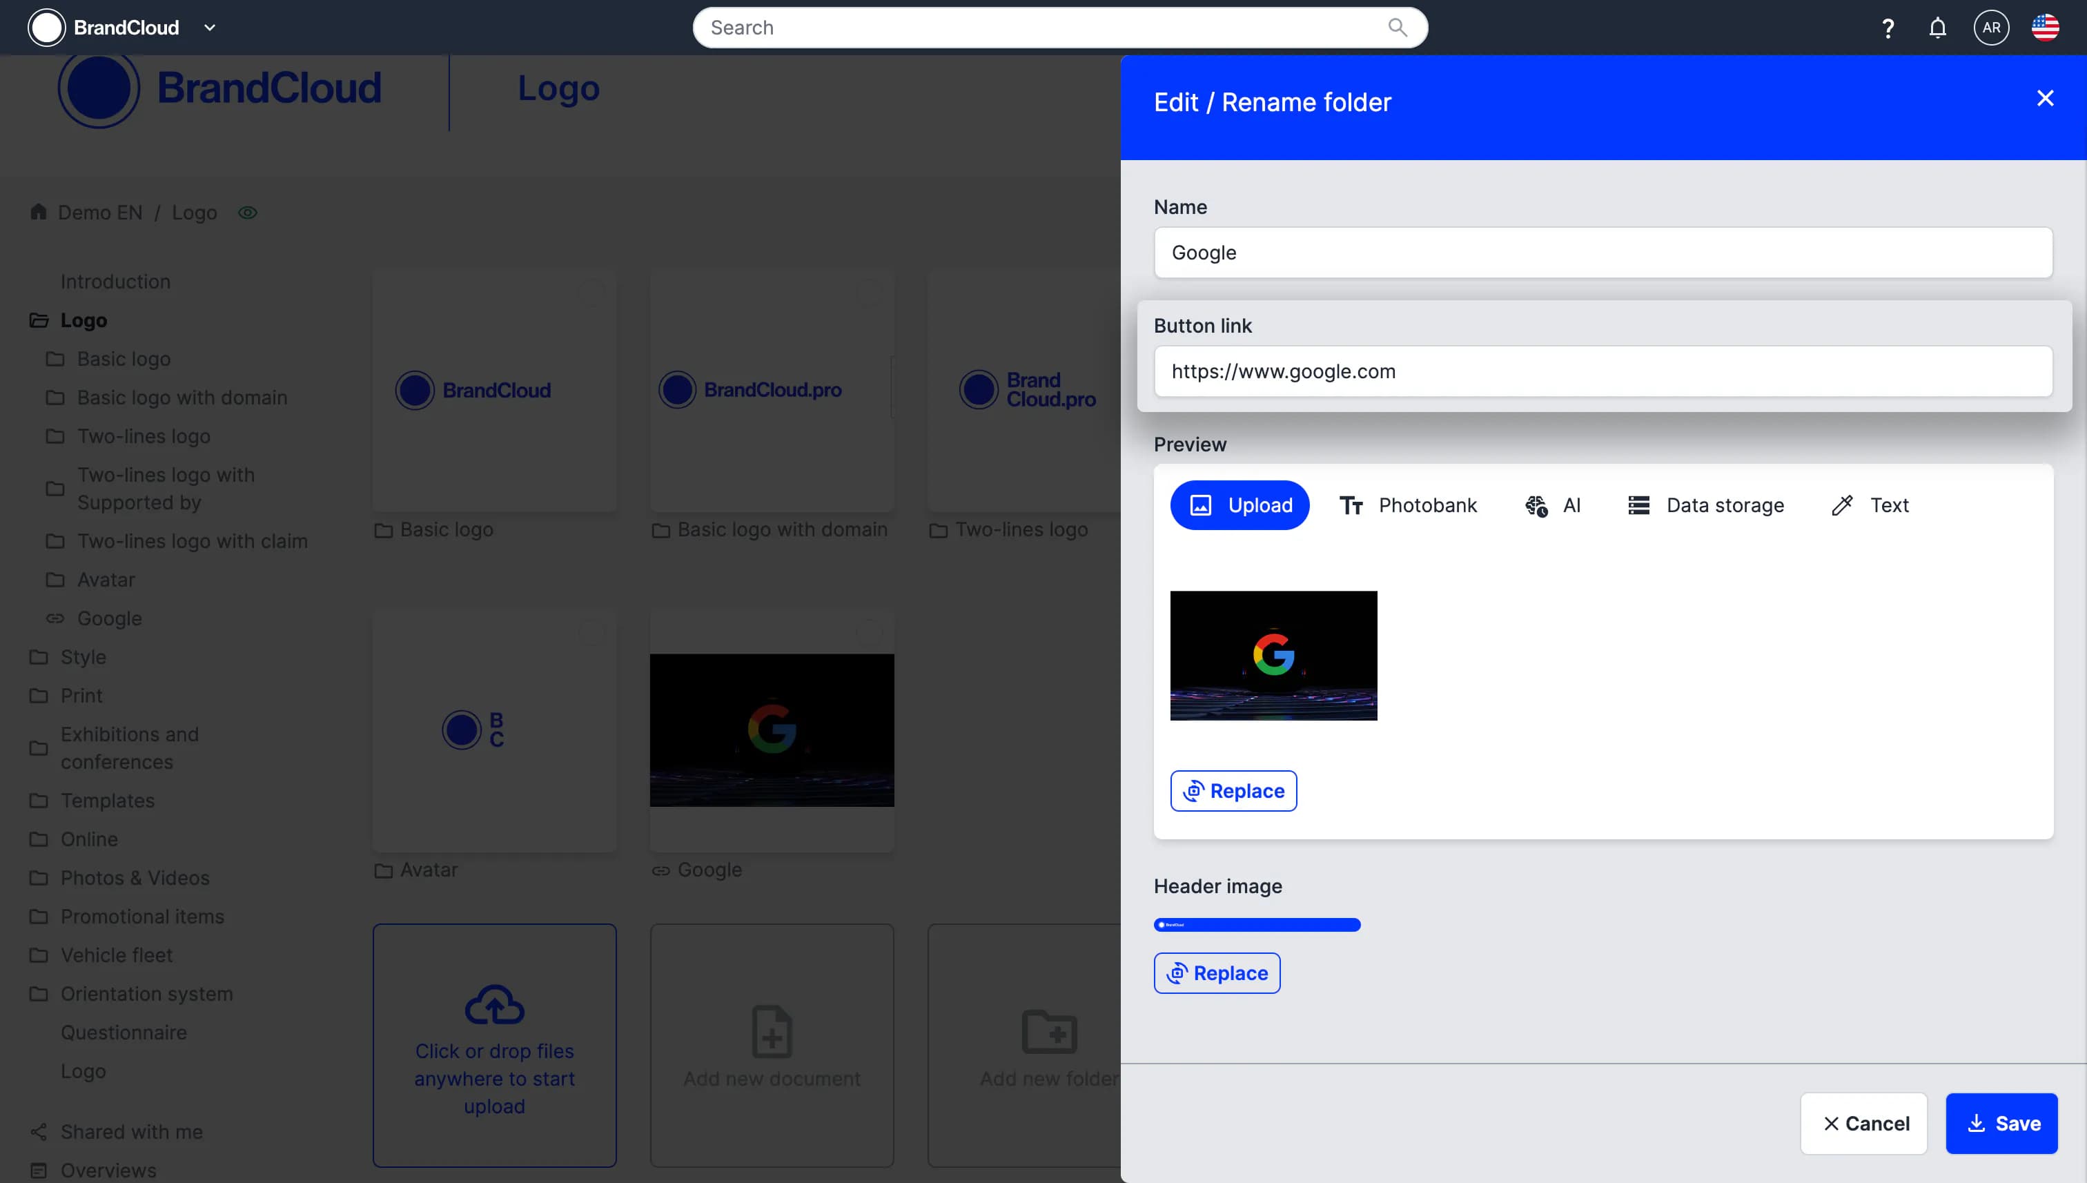Switch to the Photobank preview tab

coord(1408,505)
